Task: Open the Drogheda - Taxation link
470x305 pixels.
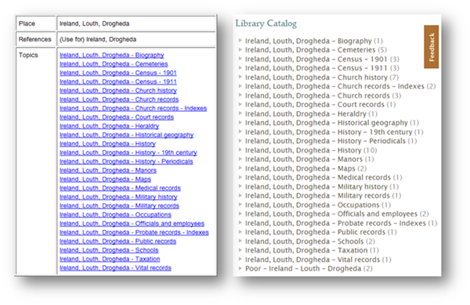Action: pos(110,259)
